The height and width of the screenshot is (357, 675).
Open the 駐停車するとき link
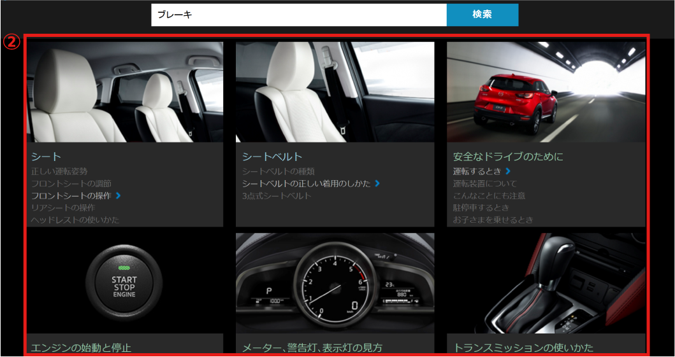pos(481,207)
